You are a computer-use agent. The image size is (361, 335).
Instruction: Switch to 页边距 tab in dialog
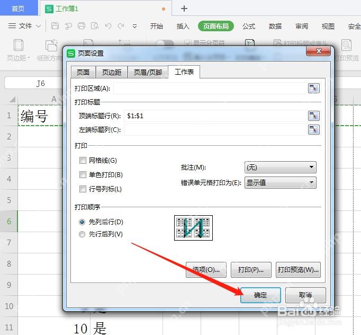coord(112,72)
